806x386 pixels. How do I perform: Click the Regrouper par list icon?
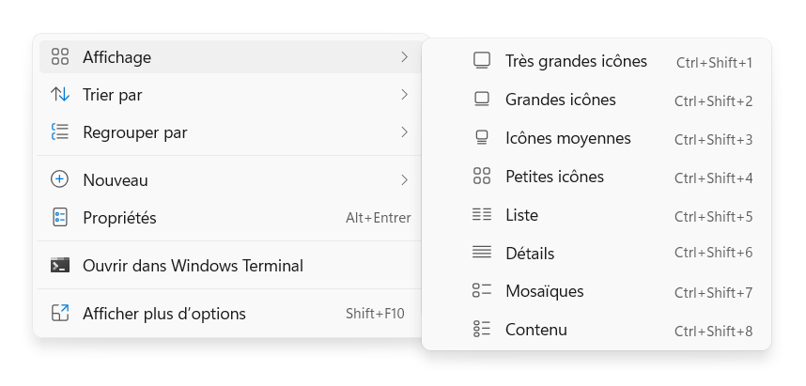[60, 132]
